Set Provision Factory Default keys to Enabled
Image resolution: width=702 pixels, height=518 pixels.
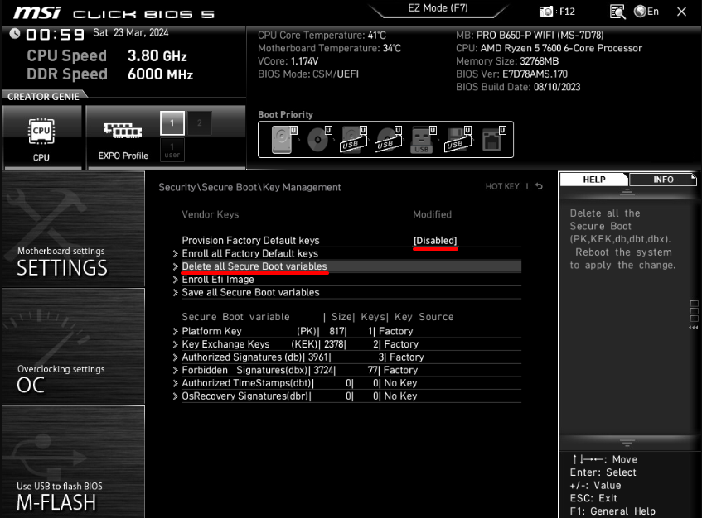click(434, 240)
